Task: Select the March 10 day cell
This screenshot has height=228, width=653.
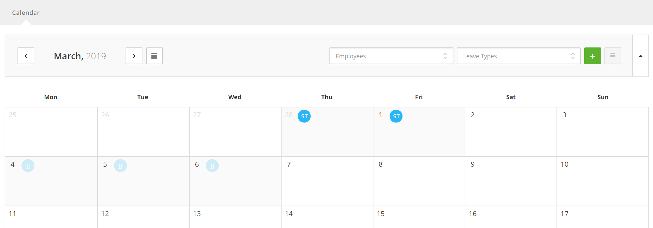Action: click(603, 181)
